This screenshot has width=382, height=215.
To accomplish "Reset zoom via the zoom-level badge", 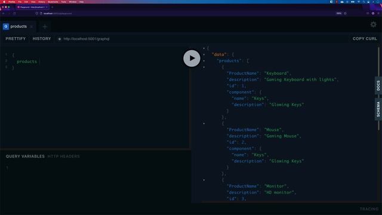I will [338, 13].
